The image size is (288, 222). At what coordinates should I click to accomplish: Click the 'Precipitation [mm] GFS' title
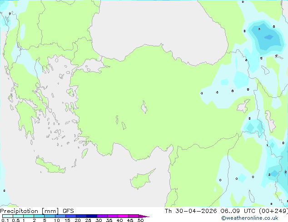point(37,211)
